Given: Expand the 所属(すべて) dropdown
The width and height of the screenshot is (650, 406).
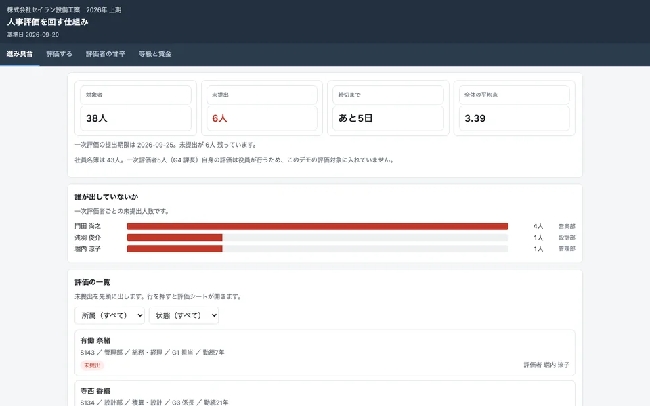Looking at the screenshot, I should (x=110, y=315).
